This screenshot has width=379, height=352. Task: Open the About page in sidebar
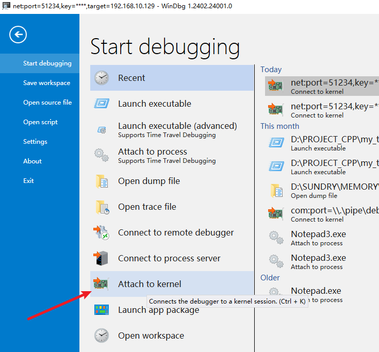pyautogui.click(x=40, y=161)
